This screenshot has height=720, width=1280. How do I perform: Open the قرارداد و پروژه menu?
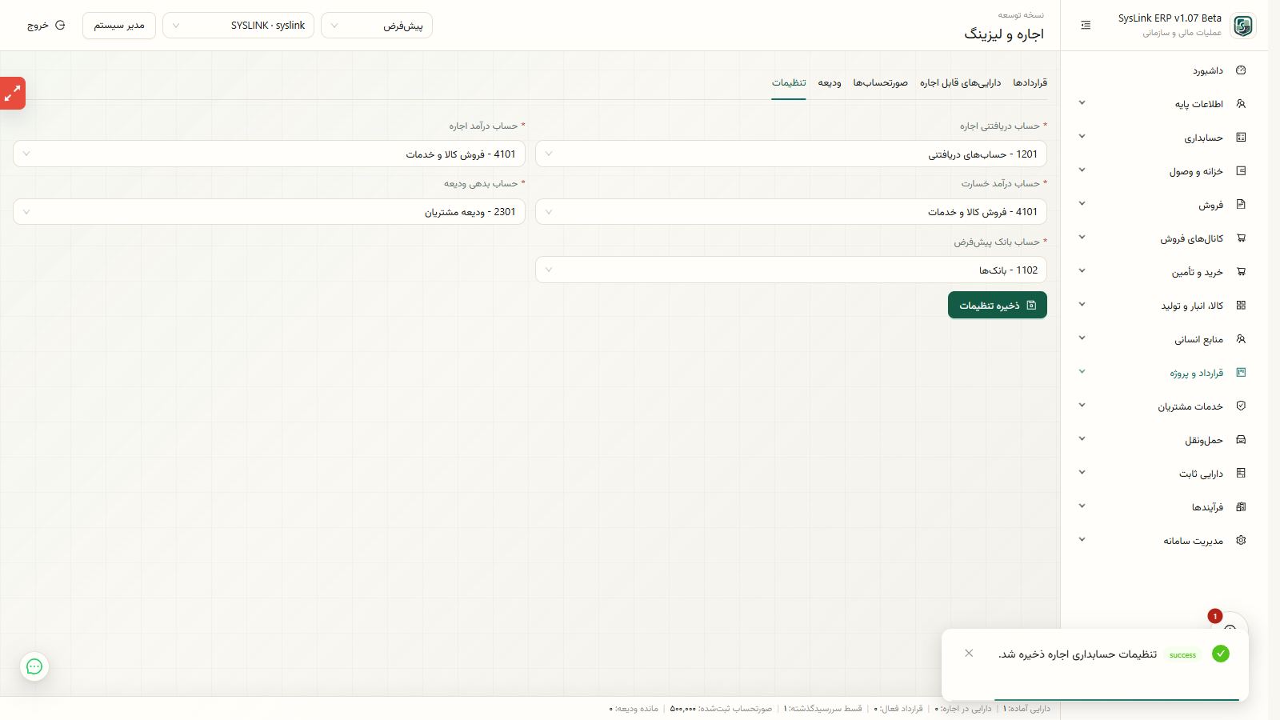coord(1165,373)
